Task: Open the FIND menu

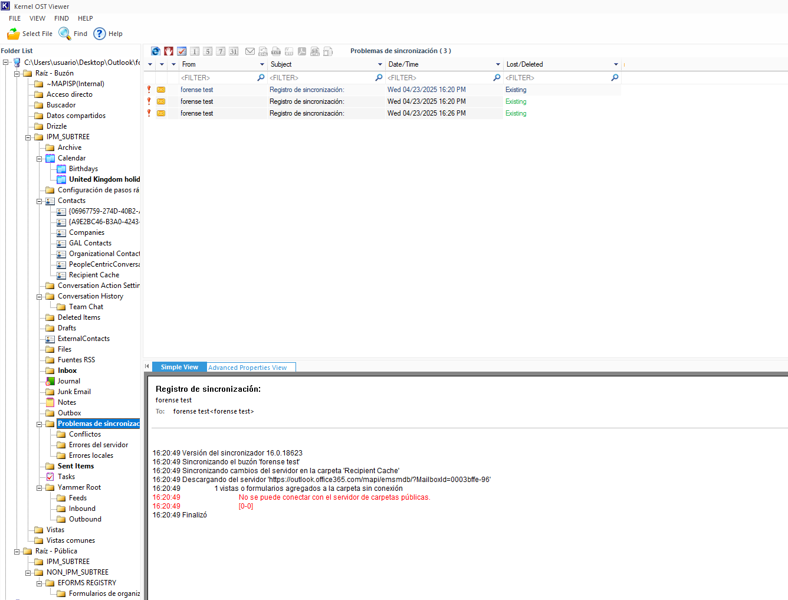Action: 61,18
